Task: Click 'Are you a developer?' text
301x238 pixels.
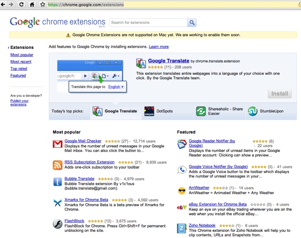Action: click(x=26, y=96)
